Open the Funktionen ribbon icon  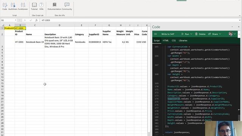(x=23, y=6)
